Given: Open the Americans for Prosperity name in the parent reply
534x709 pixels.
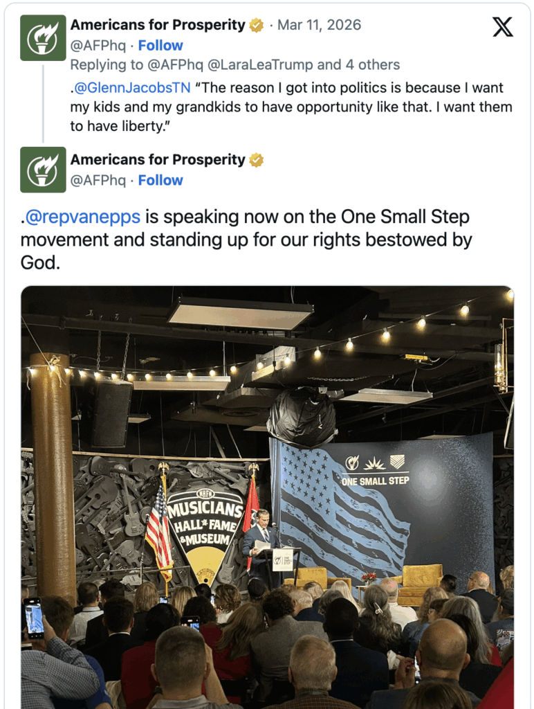Looking at the screenshot, I should click(158, 26).
